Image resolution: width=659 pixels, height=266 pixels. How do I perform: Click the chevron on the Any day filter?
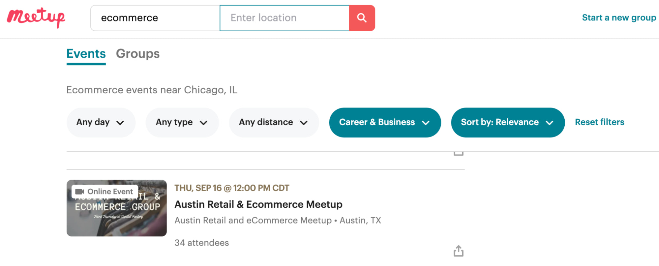pyautogui.click(x=120, y=122)
